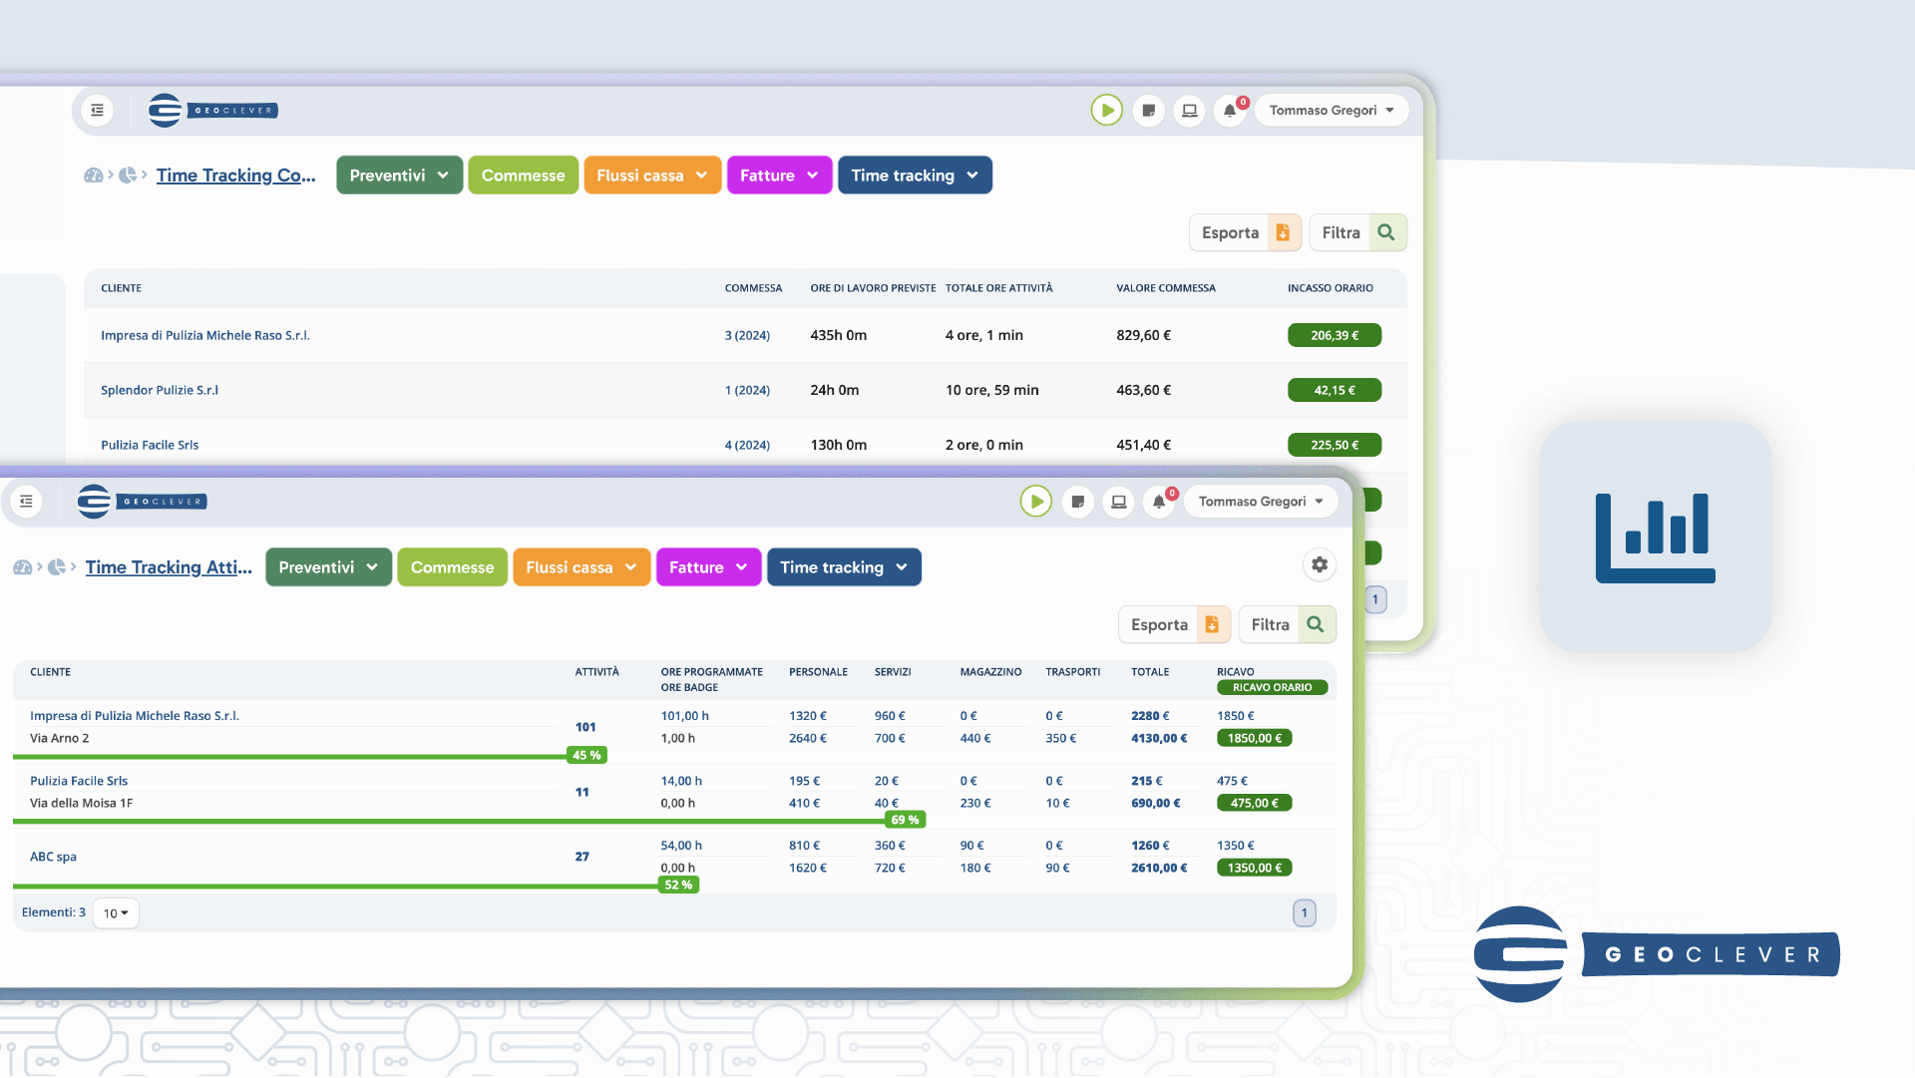Click page 1 button in front window
The height and width of the screenshot is (1078, 1915).
click(x=1305, y=913)
